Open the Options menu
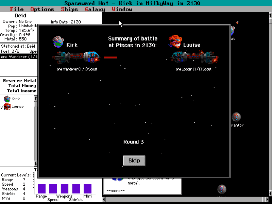The image size is (272, 204). [42, 9]
